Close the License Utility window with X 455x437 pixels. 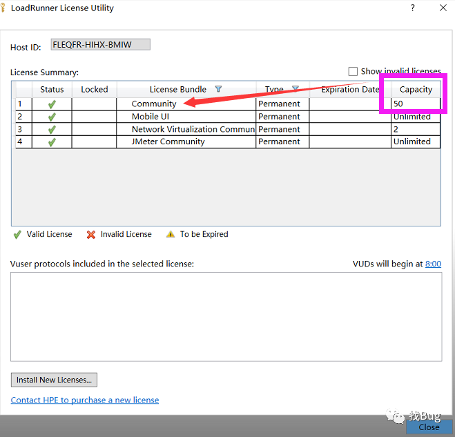[443, 8]
